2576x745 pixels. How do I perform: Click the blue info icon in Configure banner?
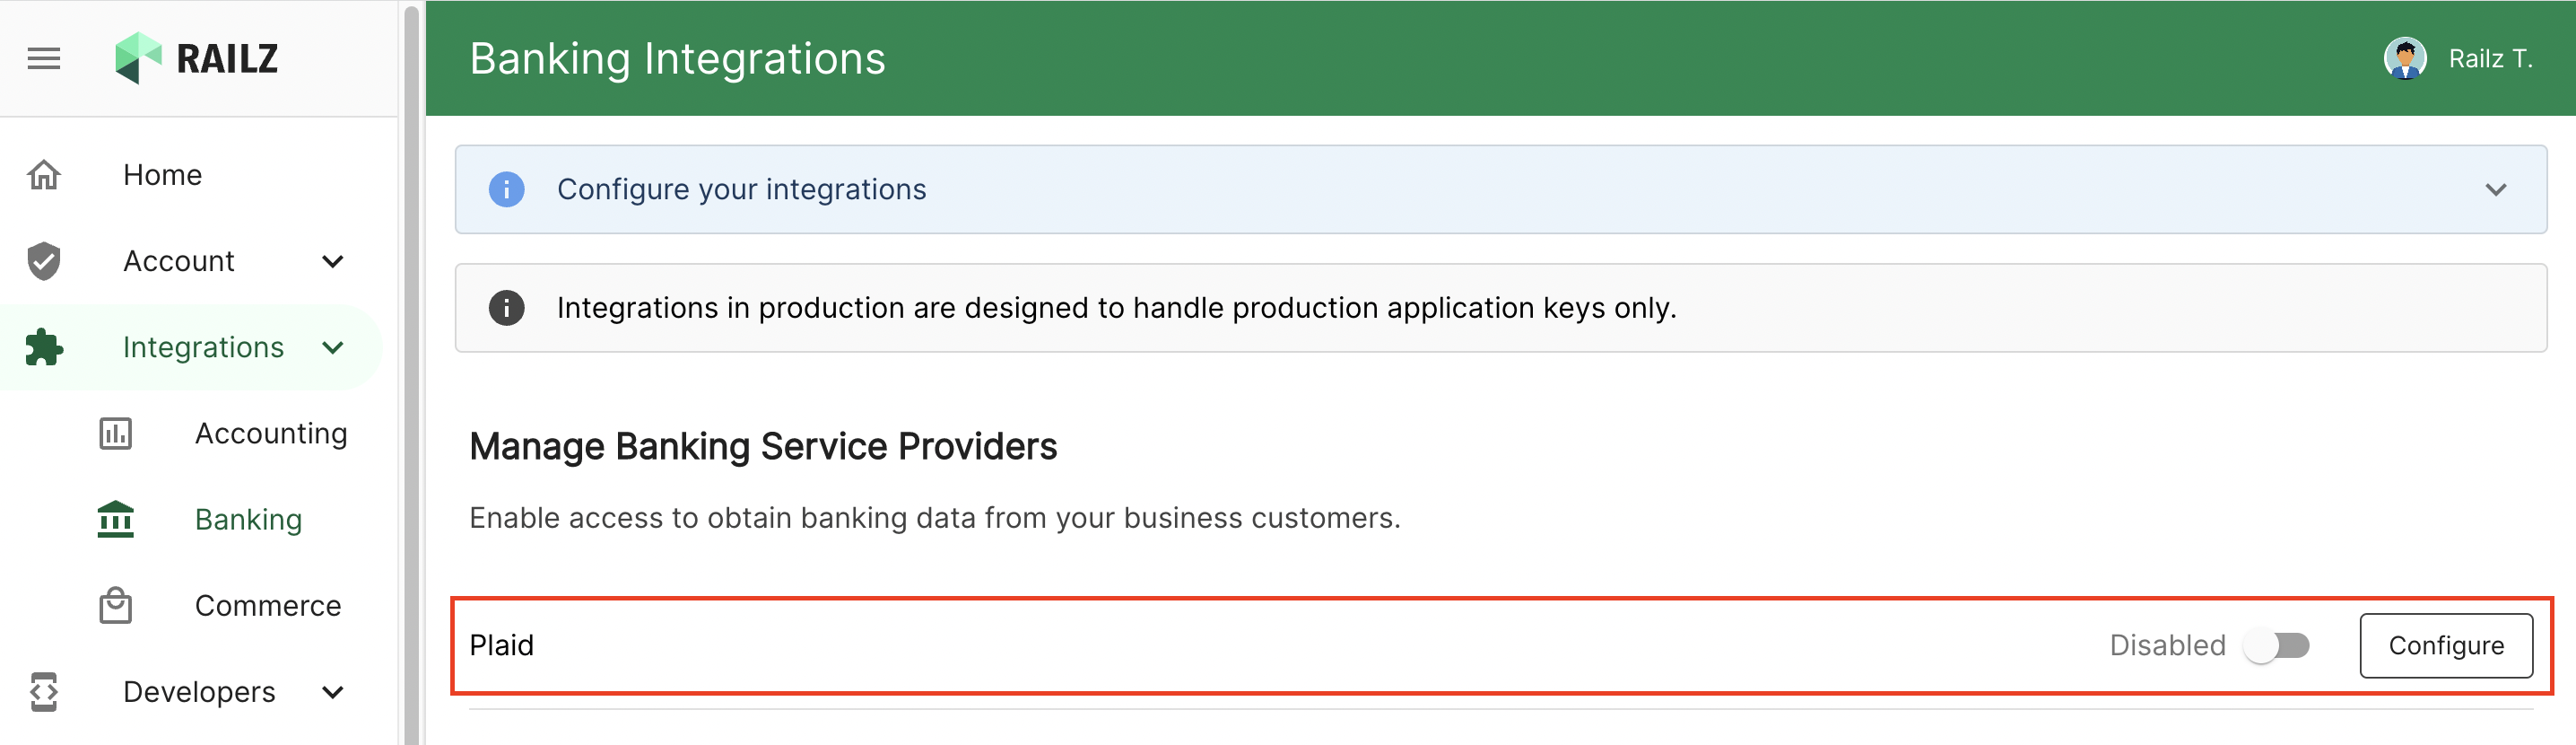pyautogui.click(x=507, y=189)
